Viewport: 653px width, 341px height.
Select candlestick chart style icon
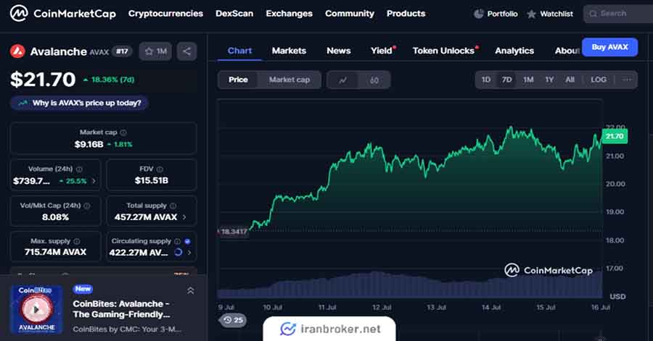click(x=374, y=80)
